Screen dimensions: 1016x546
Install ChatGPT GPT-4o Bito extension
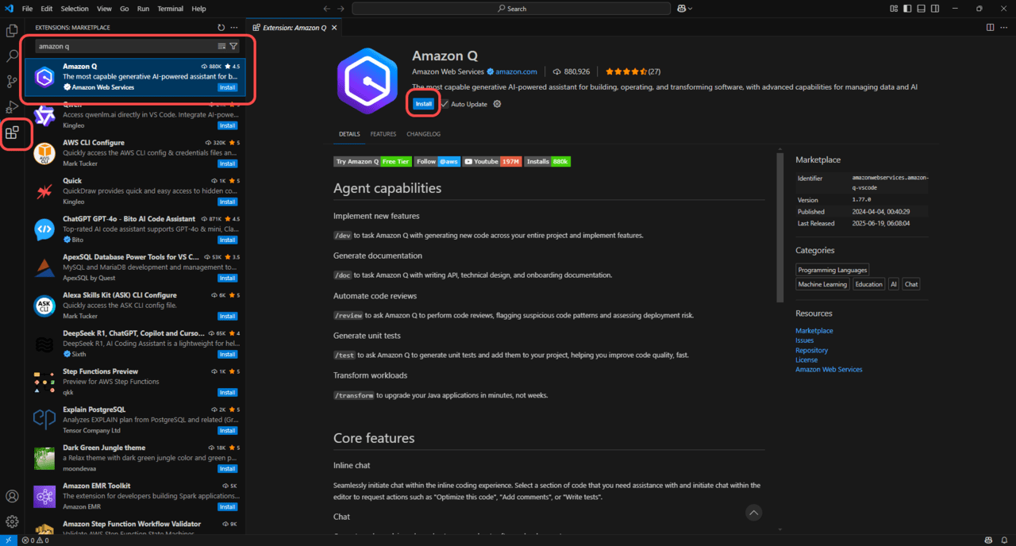(x=228, y=240)
